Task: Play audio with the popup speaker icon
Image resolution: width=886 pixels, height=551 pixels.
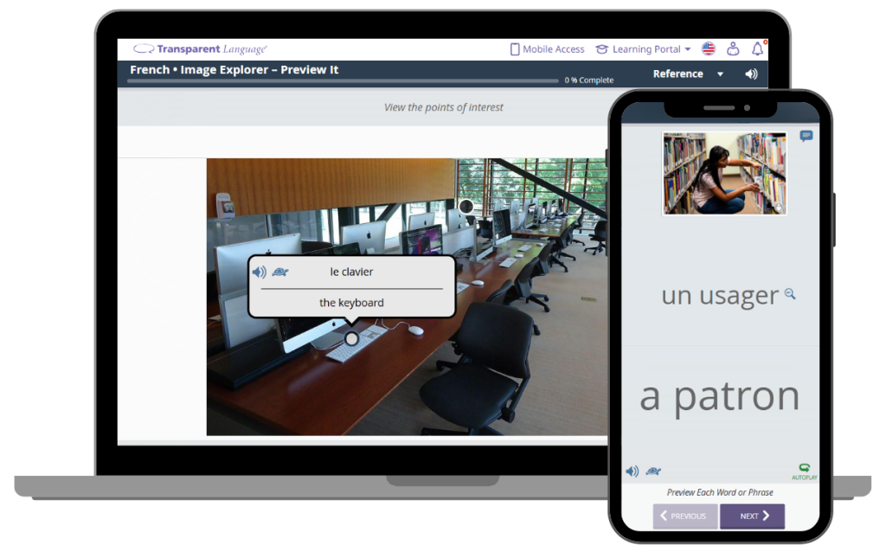Action: (x=259, y=272)
